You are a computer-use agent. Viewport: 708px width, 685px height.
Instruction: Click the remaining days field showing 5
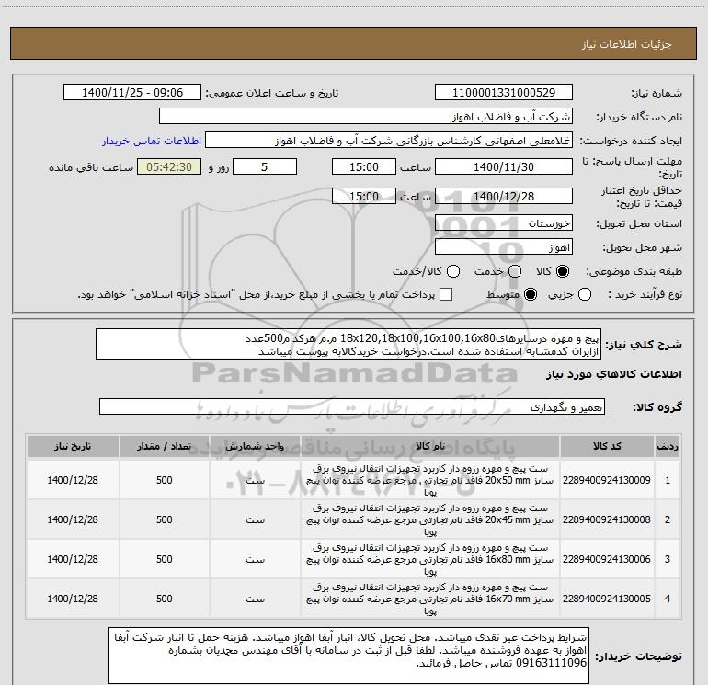[265, 166]
